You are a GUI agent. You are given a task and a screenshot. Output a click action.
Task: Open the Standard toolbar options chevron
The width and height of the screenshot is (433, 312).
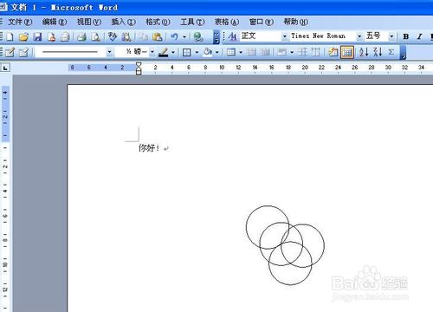point(216,37)
